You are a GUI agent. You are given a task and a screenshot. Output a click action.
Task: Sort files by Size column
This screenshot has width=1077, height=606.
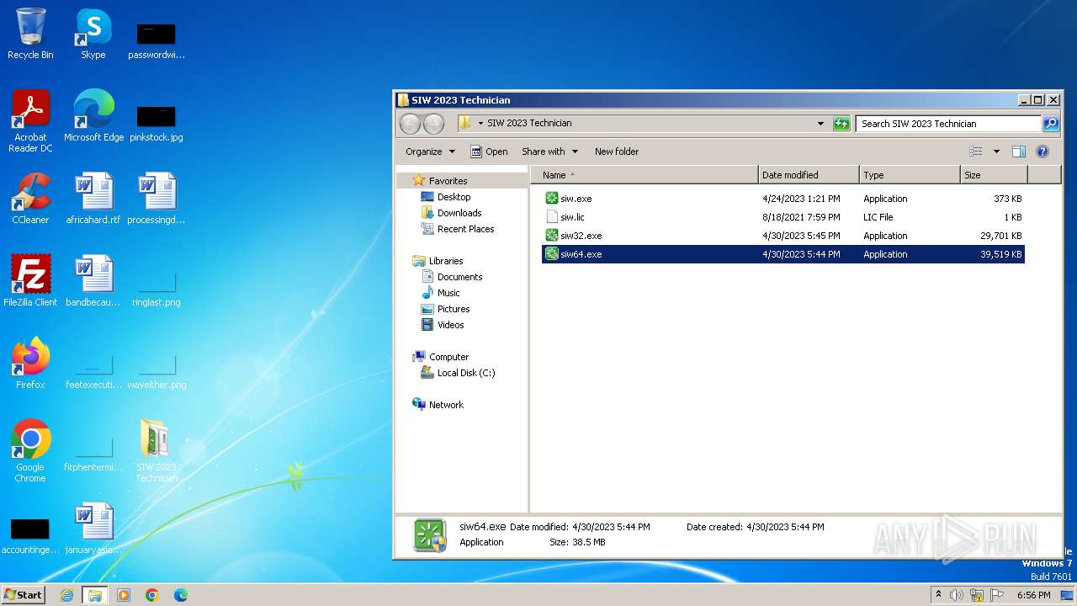coord(994,175)
